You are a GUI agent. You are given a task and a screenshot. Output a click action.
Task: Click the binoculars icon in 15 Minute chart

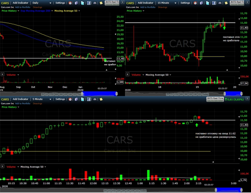click(x=220, y=3)
